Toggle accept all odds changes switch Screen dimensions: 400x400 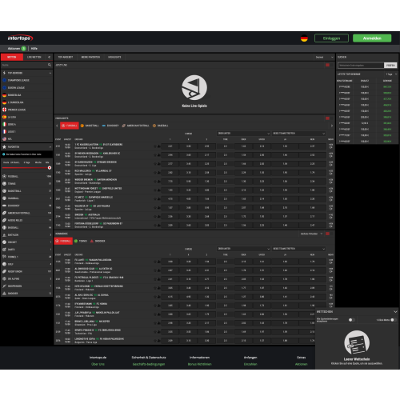pyautogui.click(x=352, y=320)
